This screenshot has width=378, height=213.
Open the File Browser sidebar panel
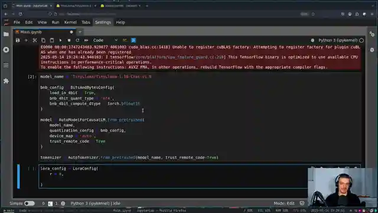coord(6,34)
